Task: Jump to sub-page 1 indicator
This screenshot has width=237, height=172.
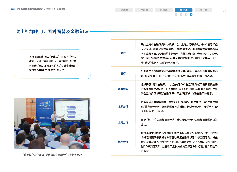Action: tap(176, 15)
